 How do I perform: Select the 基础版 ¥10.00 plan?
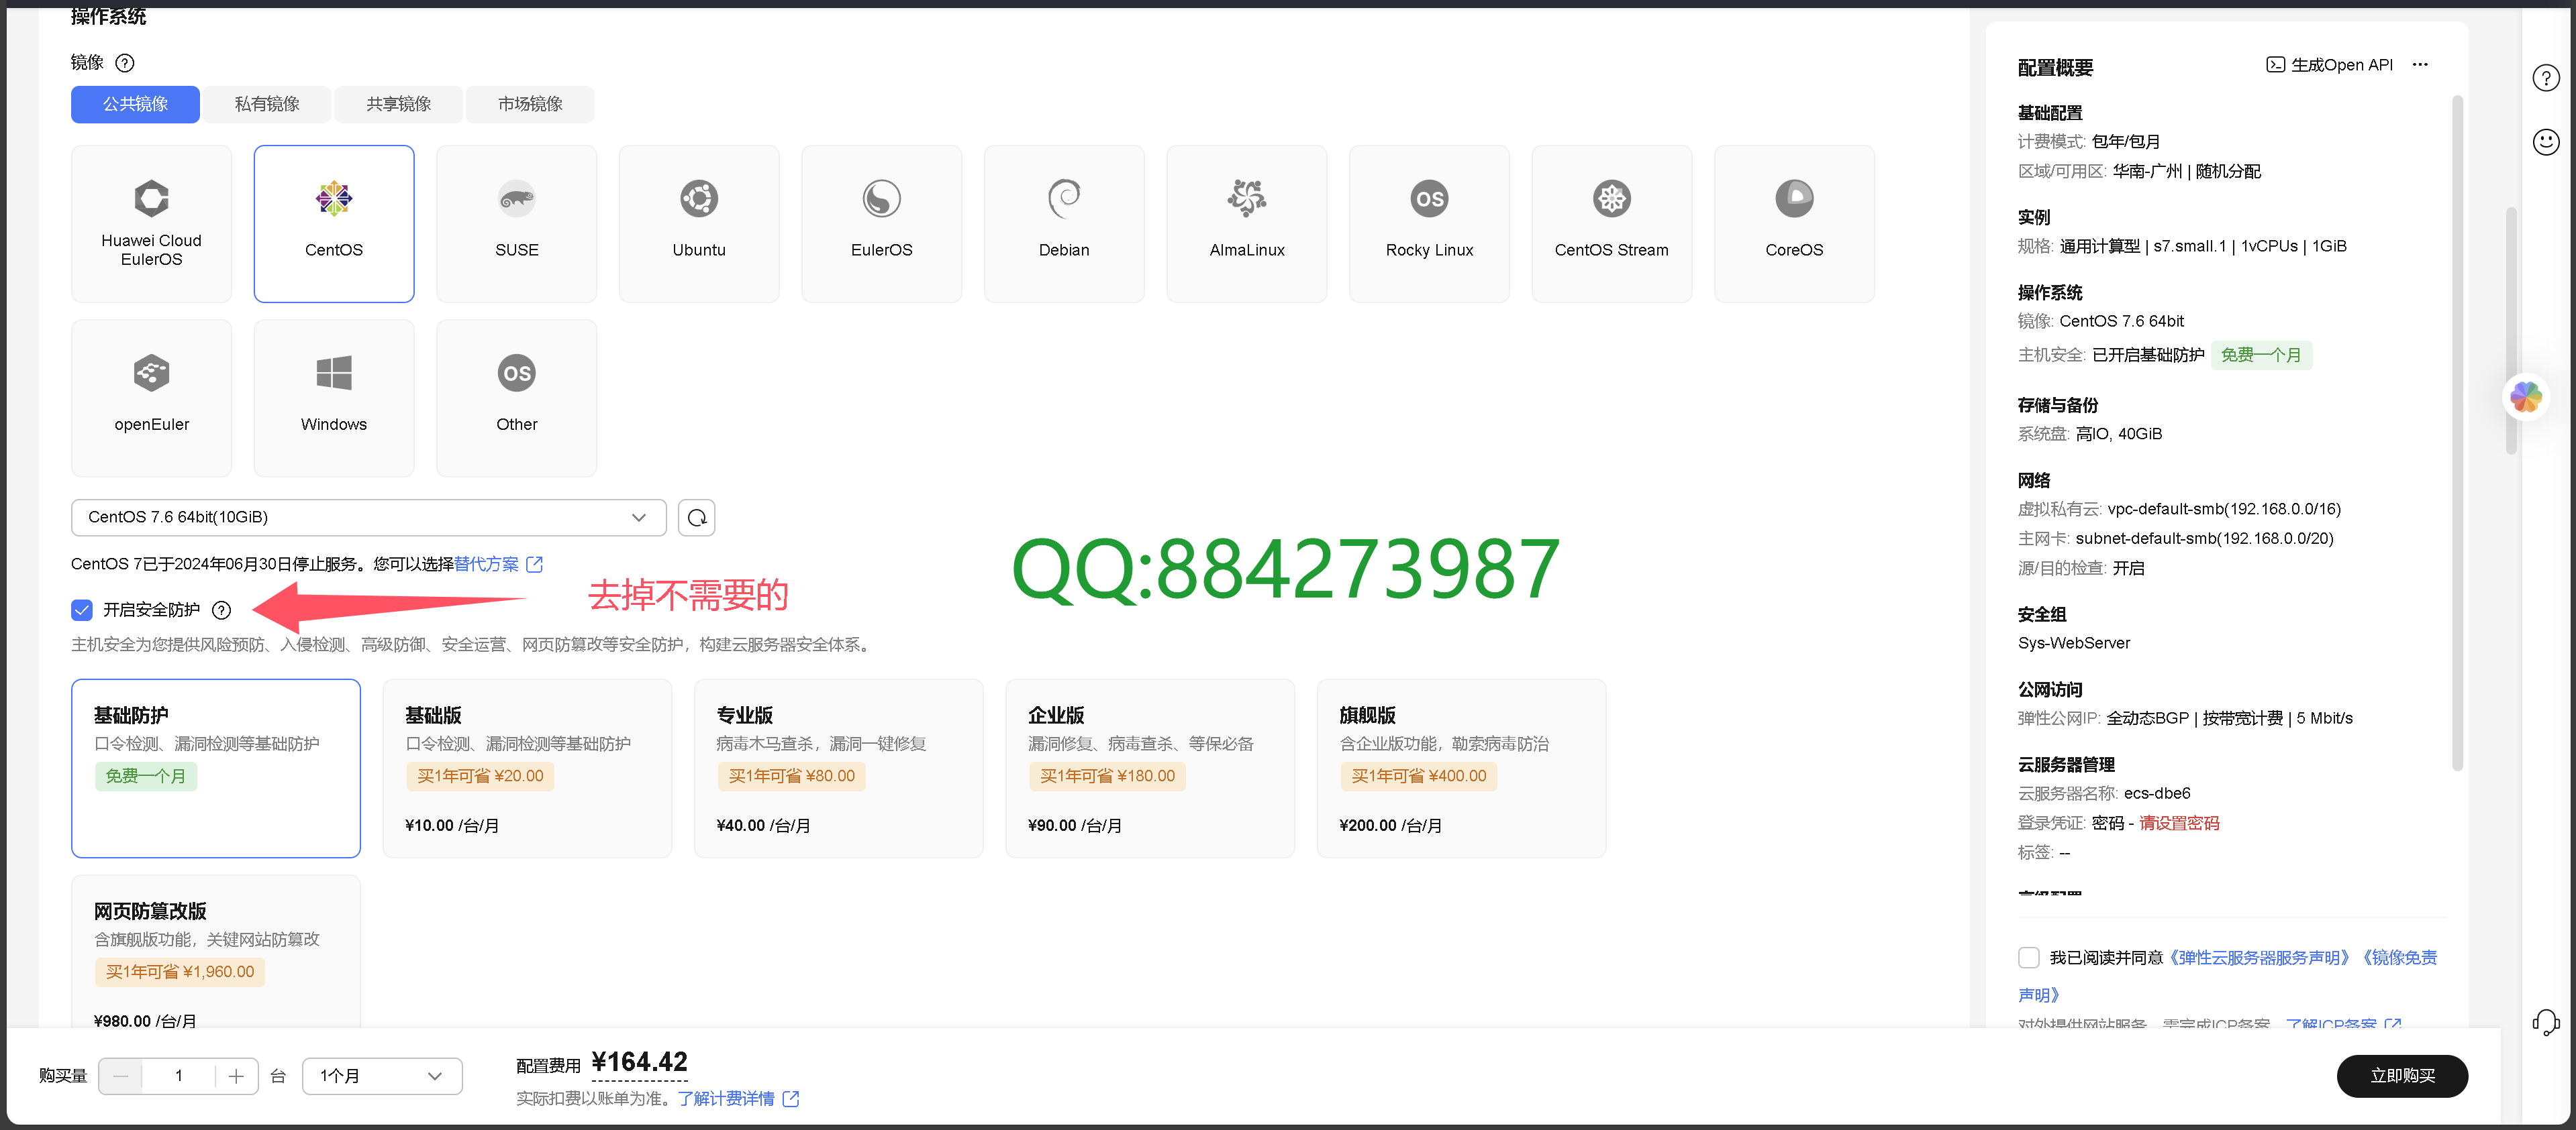click(x=527, y=769)
